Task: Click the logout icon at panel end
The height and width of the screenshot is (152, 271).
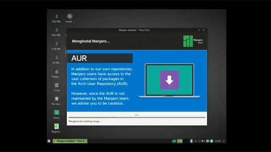Action: [224, 141]
